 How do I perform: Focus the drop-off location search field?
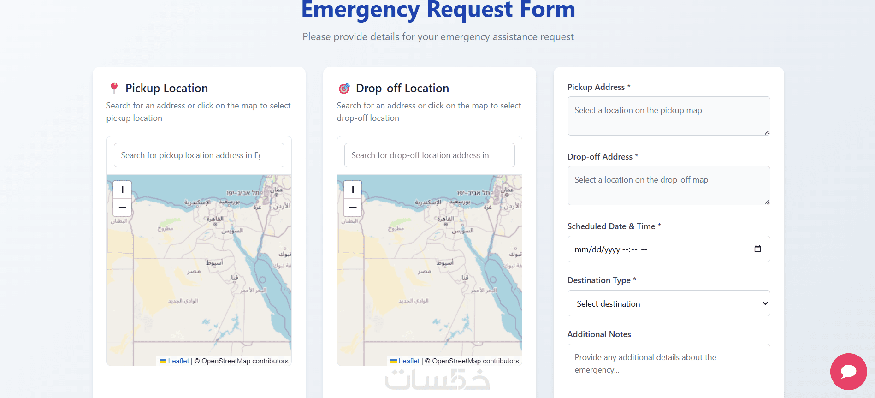pyautogui.click(x=429, y=155)
